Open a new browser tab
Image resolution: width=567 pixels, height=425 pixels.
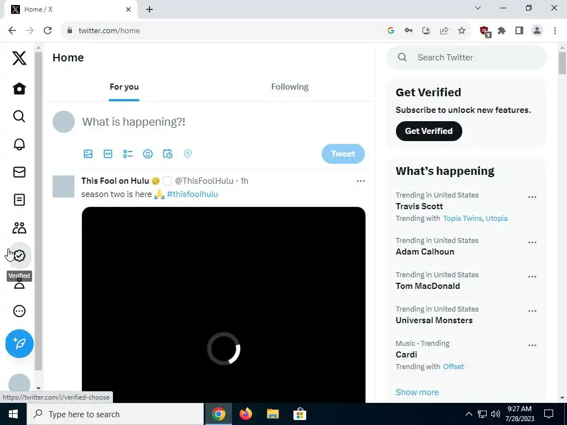tap(150, 9)
